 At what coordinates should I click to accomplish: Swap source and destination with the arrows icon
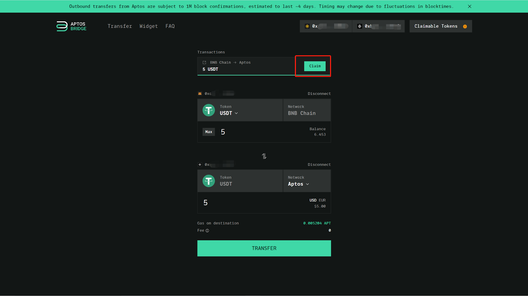(264, 156)
